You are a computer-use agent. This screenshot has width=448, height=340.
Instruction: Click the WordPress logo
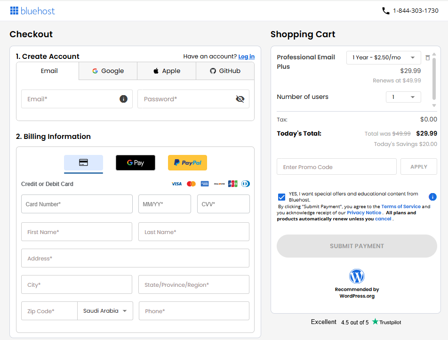click(x=357, y=276)
